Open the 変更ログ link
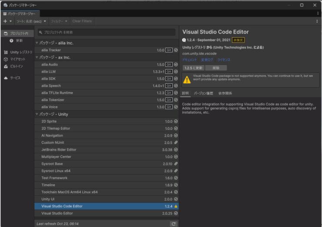Image resolution: width=322 pixels, height=227 pixels. (x=207, y=60)
